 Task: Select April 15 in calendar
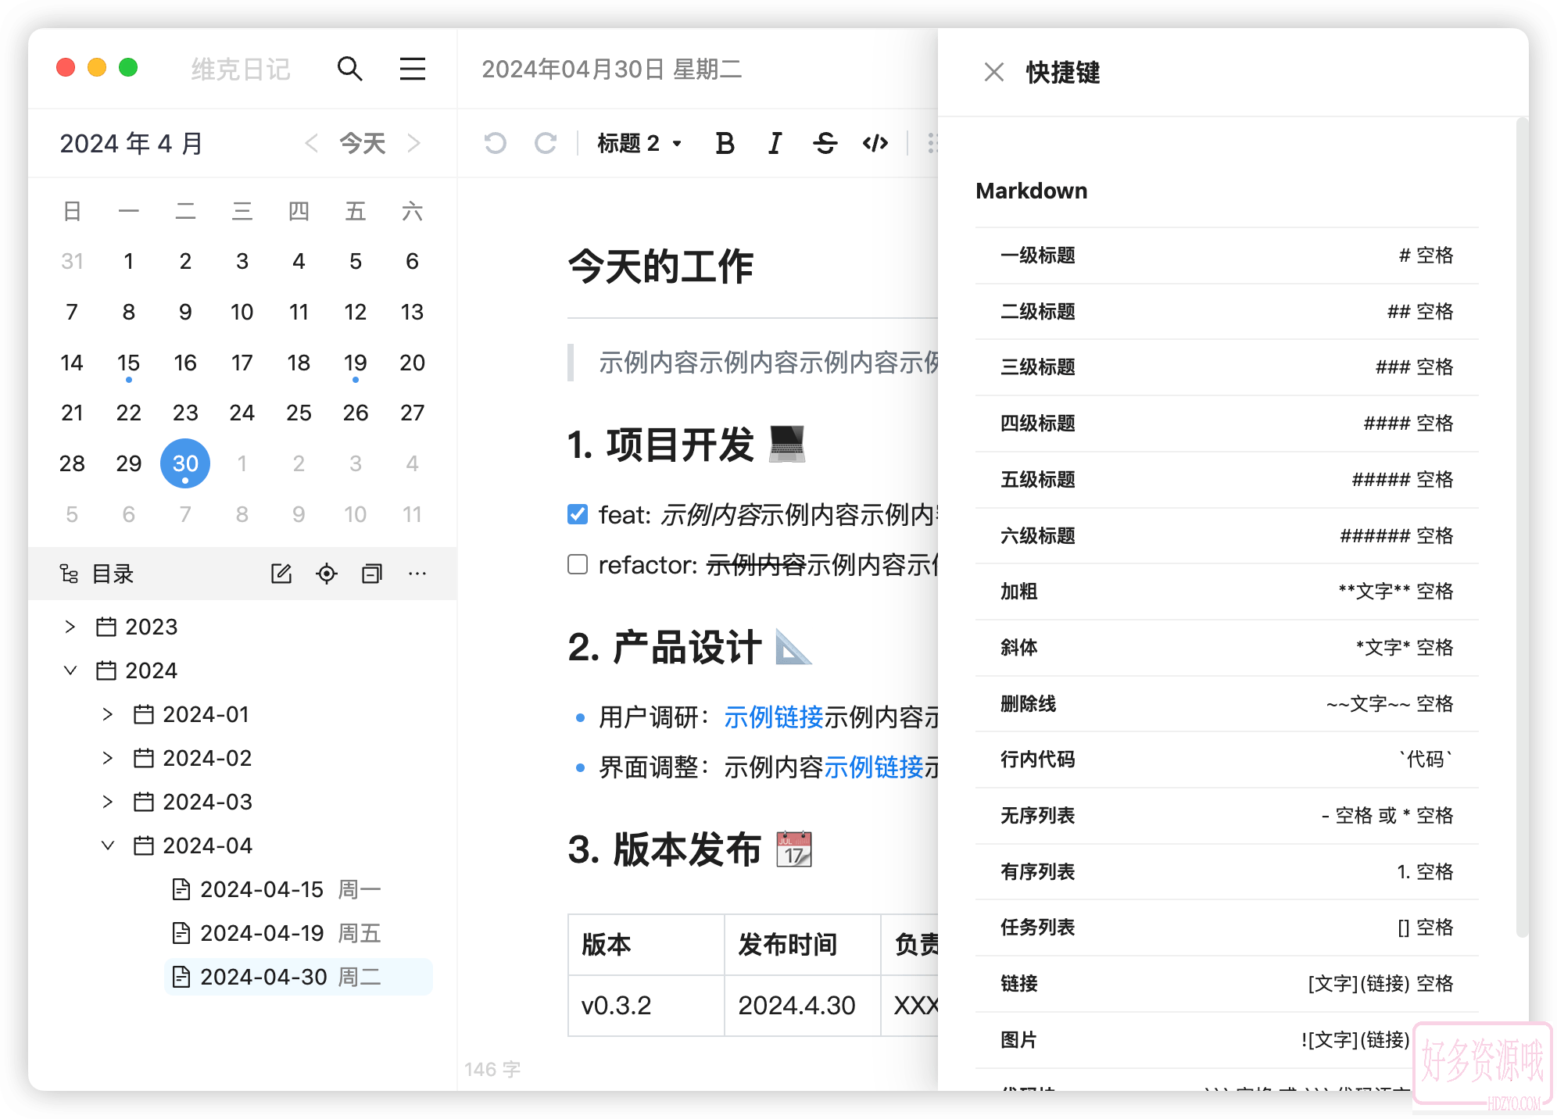[129, 363]
